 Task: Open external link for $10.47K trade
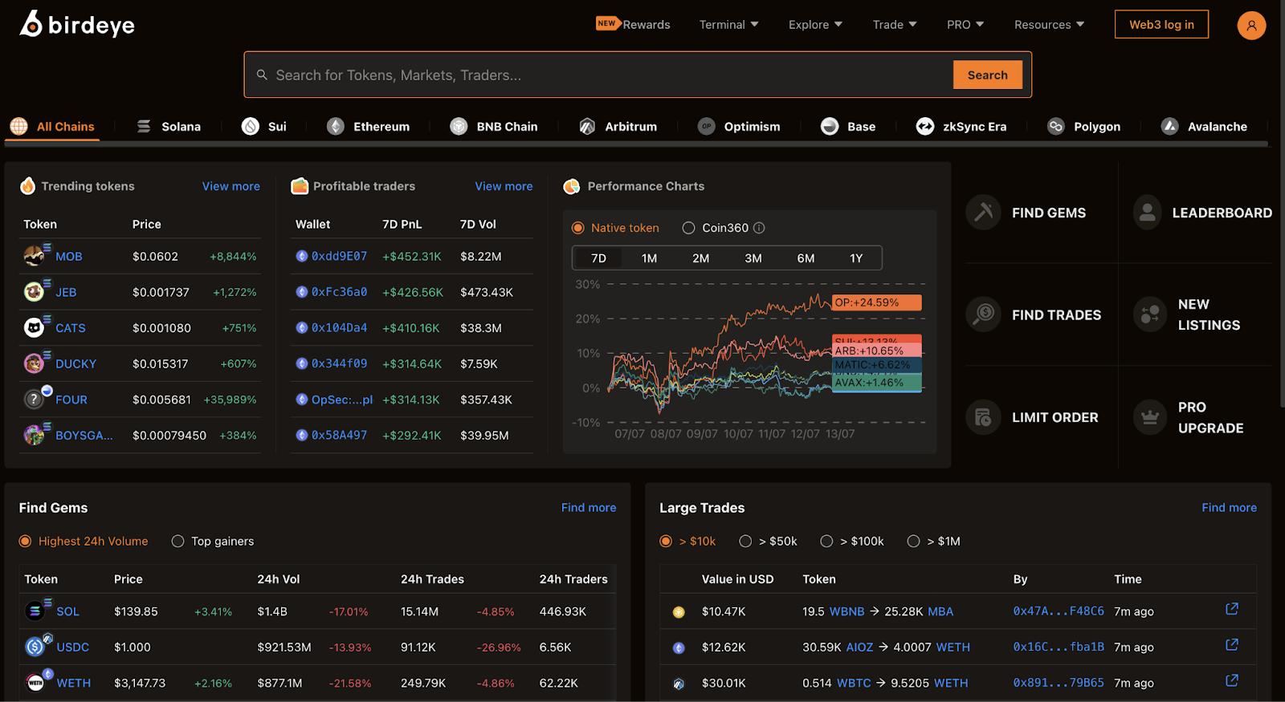pyautogui.click(x=1232, y=609)
